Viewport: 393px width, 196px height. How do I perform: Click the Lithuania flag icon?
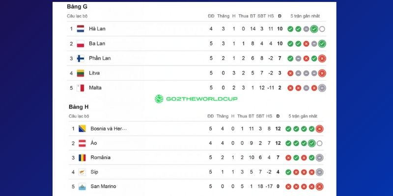[81, 73]
